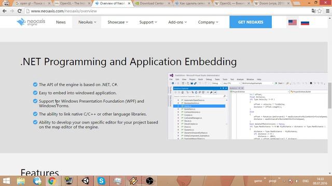This screenshot has height=186, width=332.
Task: Open the Windows Start button
Action: click(6, 181)
